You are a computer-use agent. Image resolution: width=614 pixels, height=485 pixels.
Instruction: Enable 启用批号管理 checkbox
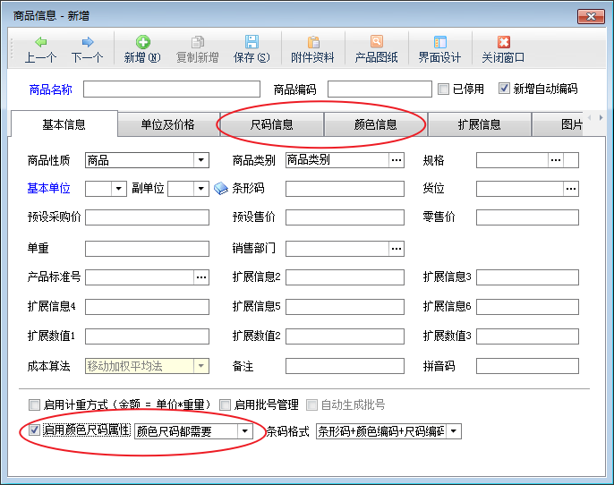(x=226, y=404)
